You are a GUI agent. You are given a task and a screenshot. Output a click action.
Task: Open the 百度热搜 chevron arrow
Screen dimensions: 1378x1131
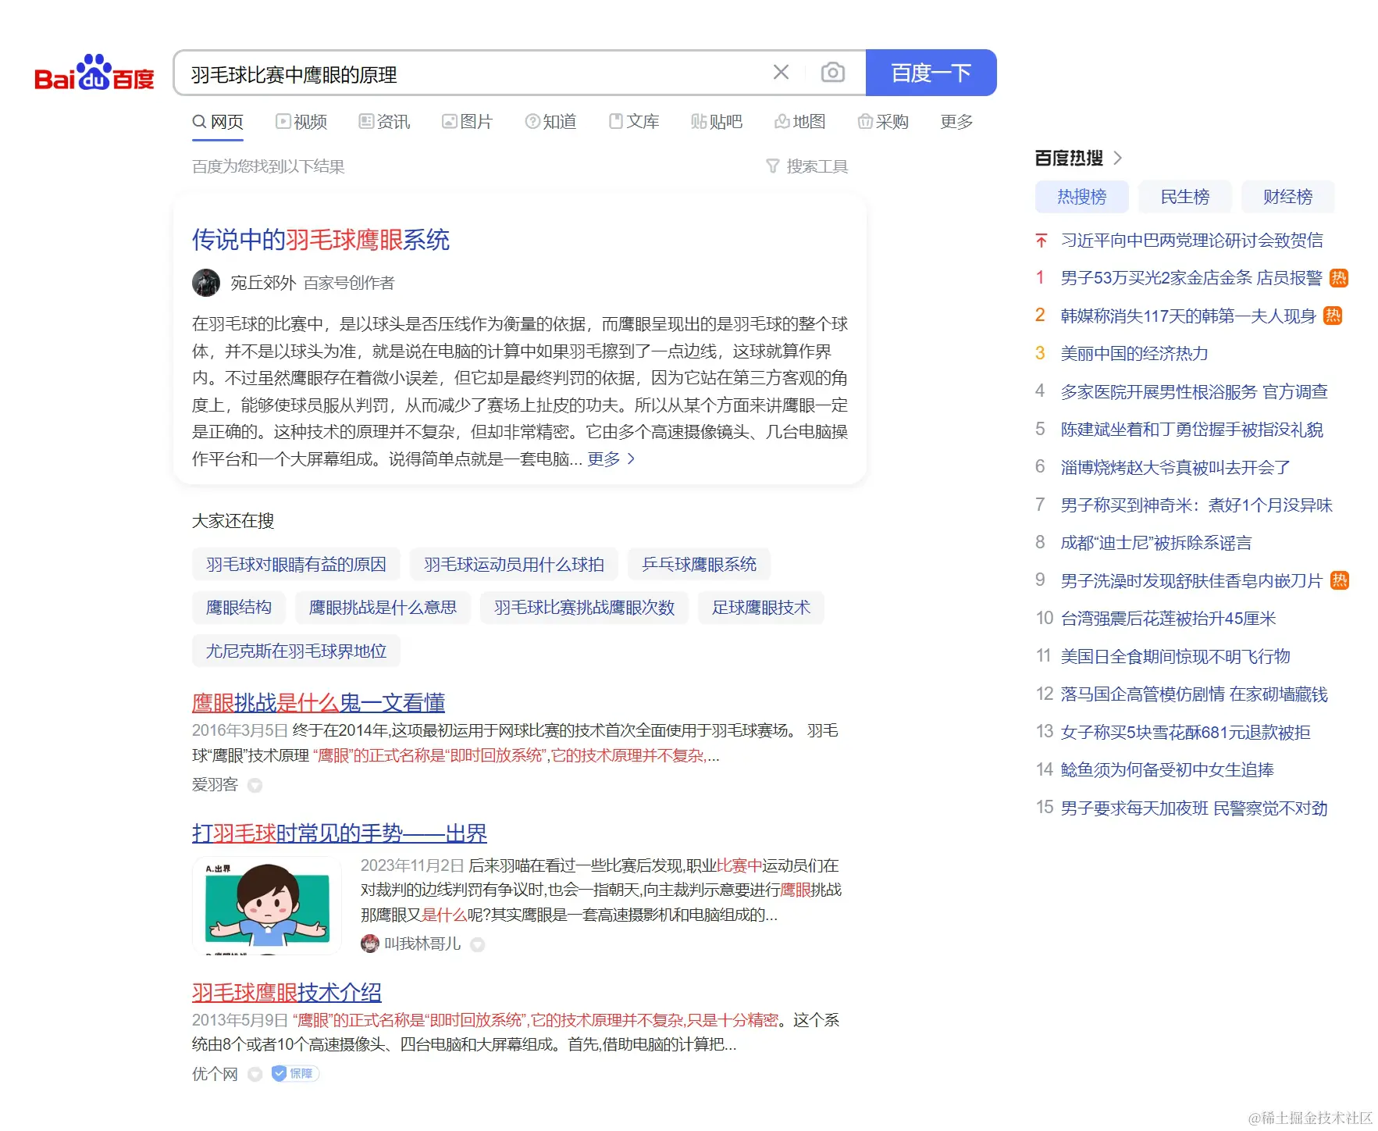point(1118,159)
